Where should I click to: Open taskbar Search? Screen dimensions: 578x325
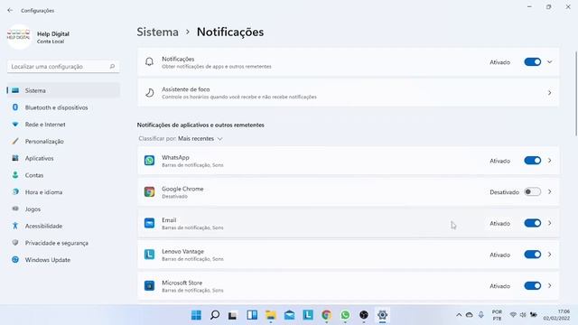point(215,315)
